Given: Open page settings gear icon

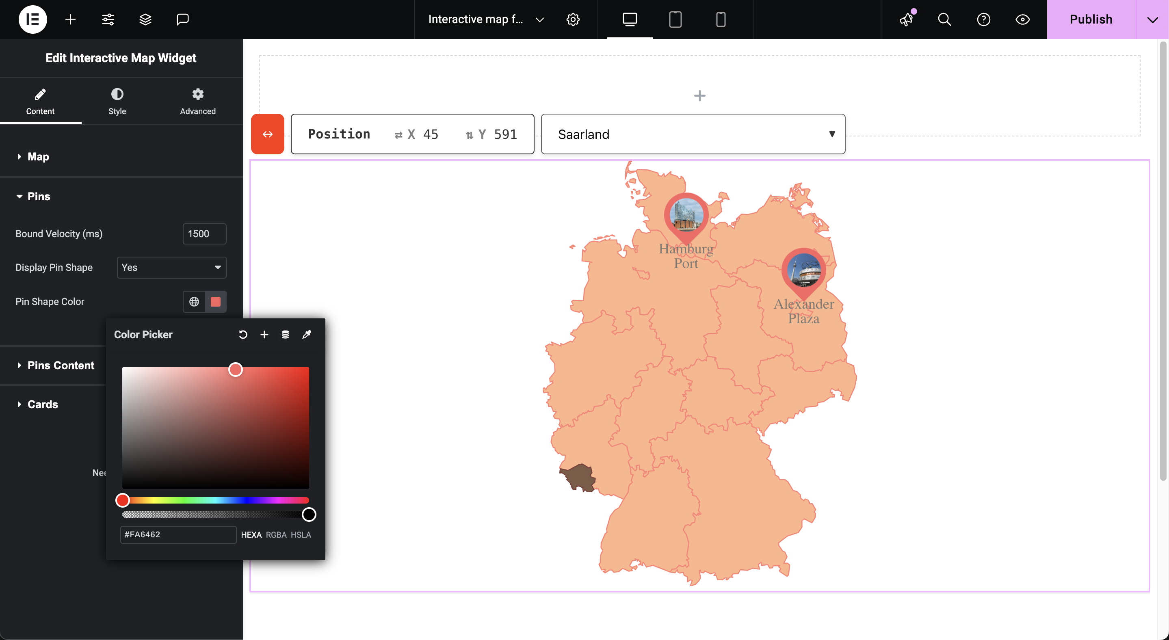Looking at the screenshot, I should [573, 19].
